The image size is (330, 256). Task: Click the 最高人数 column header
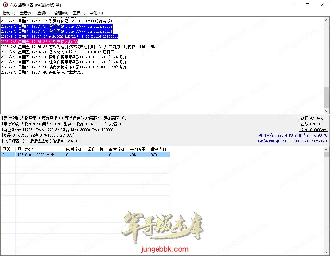pyautogui.click(x=159, y=149)
